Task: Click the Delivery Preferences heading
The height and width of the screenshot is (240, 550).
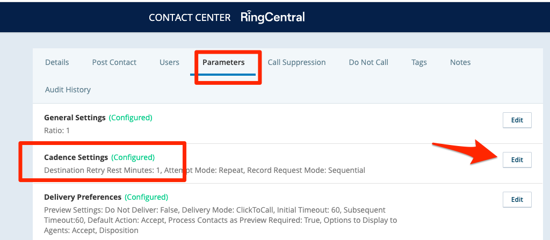Action: [82, 197]
